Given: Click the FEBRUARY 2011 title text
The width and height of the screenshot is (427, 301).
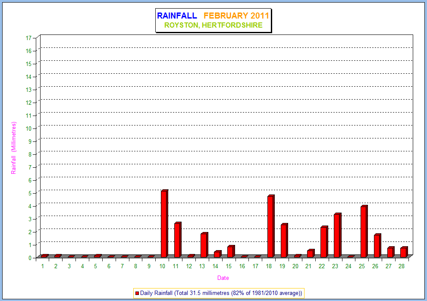Looking at the screenshot, I should point(236,16).
